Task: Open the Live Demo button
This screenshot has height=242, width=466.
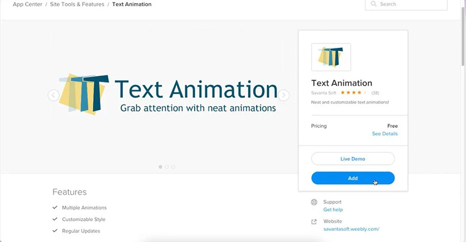Action: pyautogui.click(x=353, y=159)
